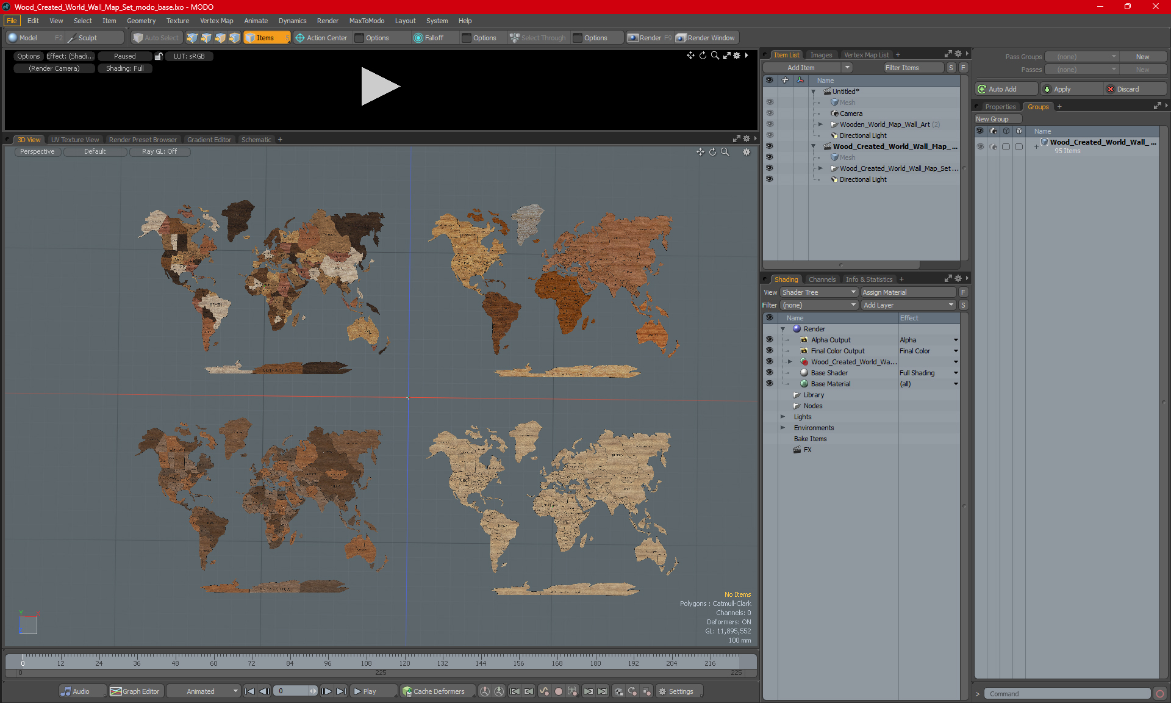Select Polygons selection mode cube icon

[220, 38]
